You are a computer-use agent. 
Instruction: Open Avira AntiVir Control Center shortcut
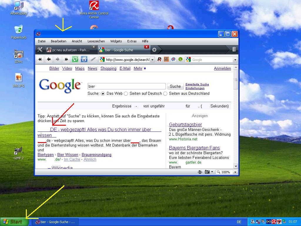(x=94, y=10)
